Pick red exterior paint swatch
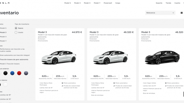 click(x=19, y=73)
